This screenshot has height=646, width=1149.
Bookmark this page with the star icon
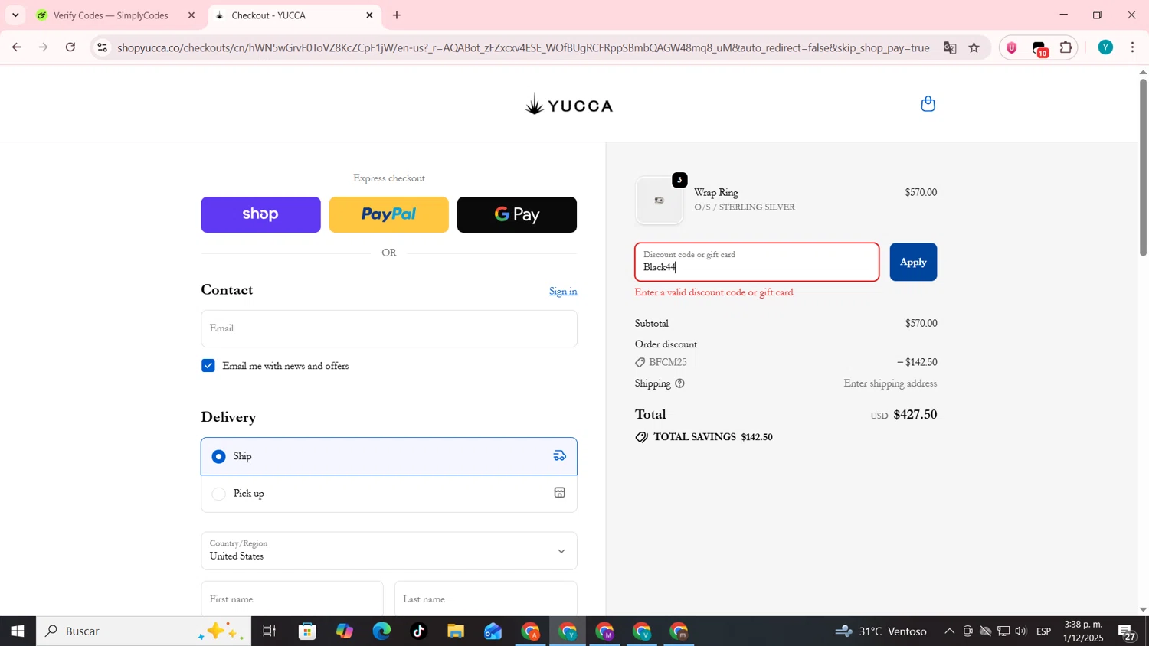[974, 47]
